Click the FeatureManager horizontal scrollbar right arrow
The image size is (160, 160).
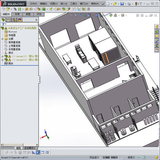click(x=37, y=145)
